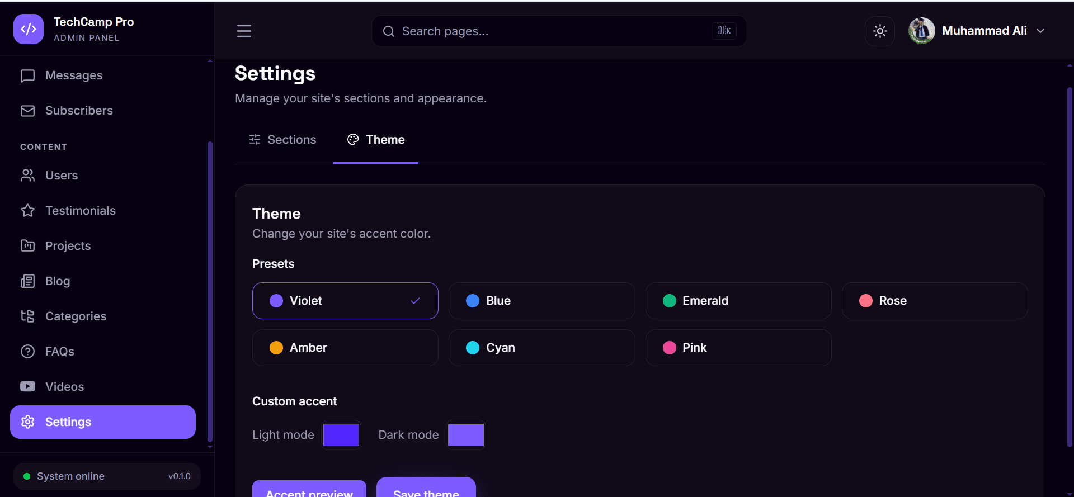Click the v0.1.0 version label

click(x=180, y=476)
